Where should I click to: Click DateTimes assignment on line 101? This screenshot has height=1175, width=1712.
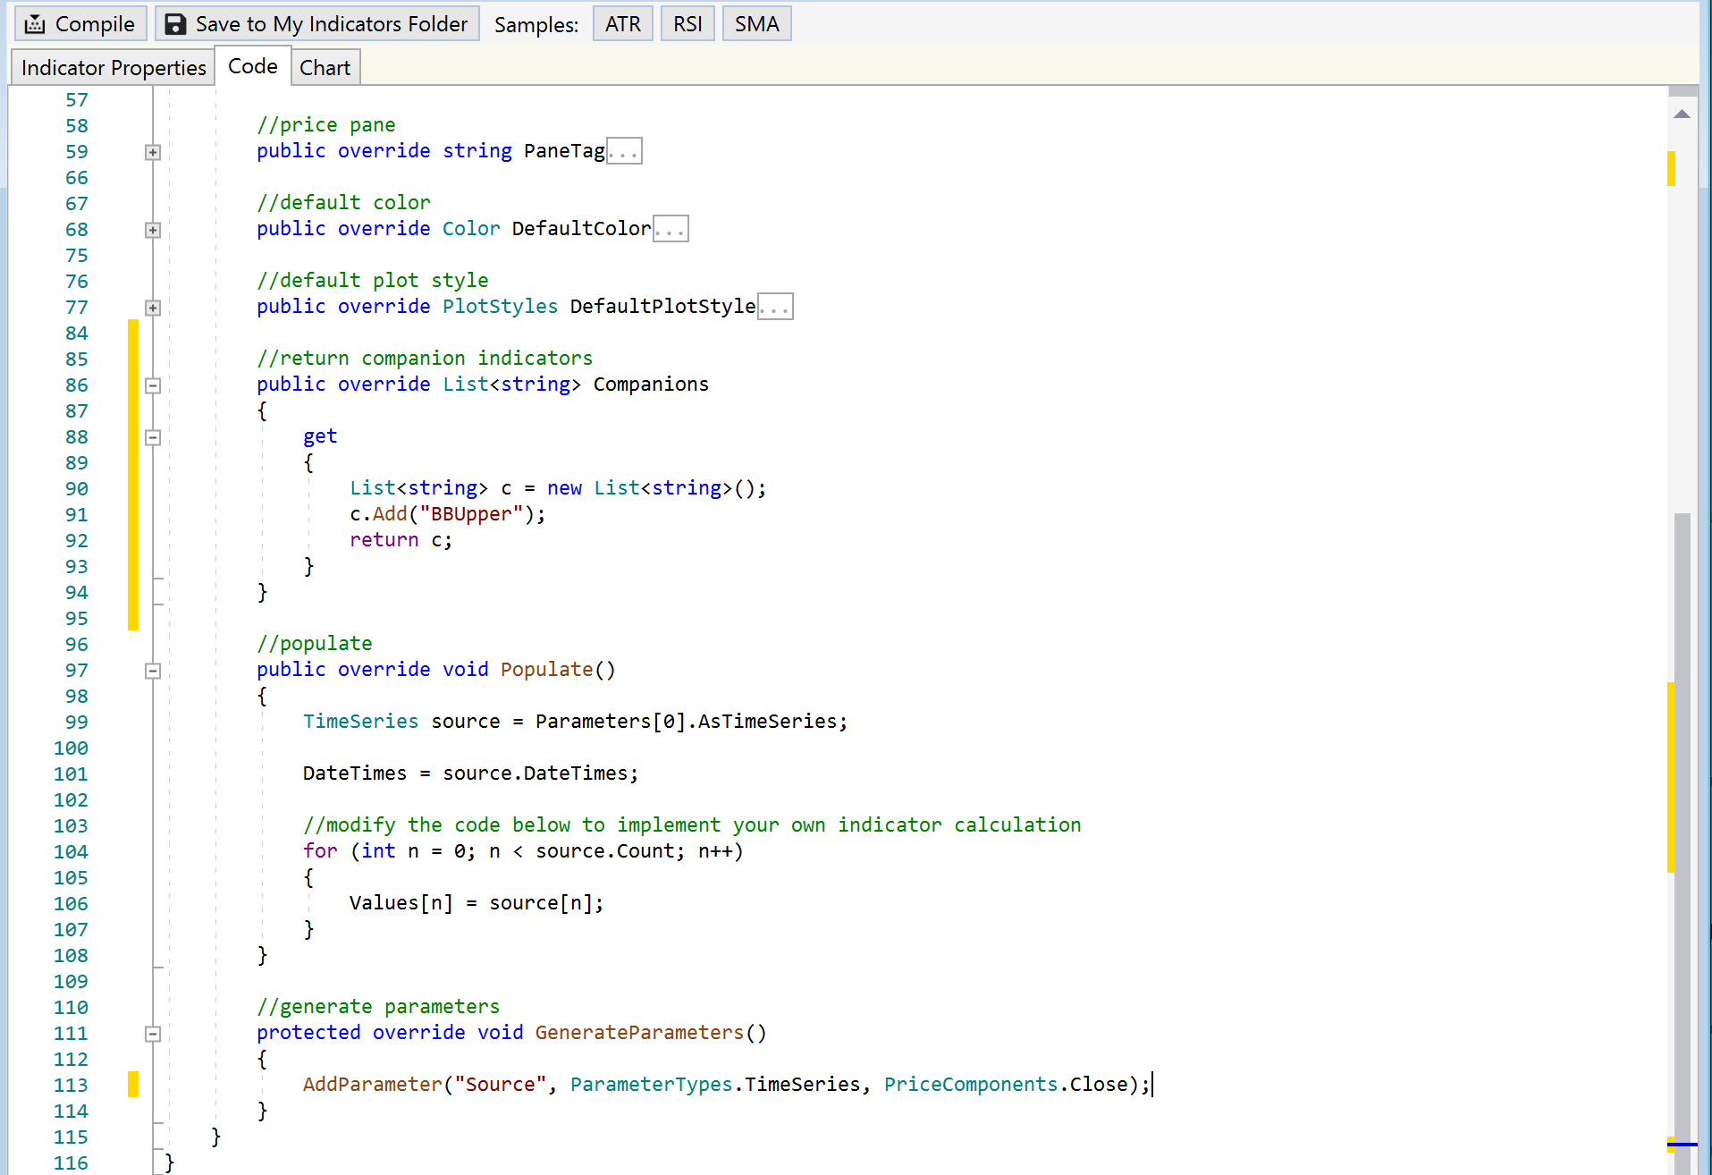(470, 773)
